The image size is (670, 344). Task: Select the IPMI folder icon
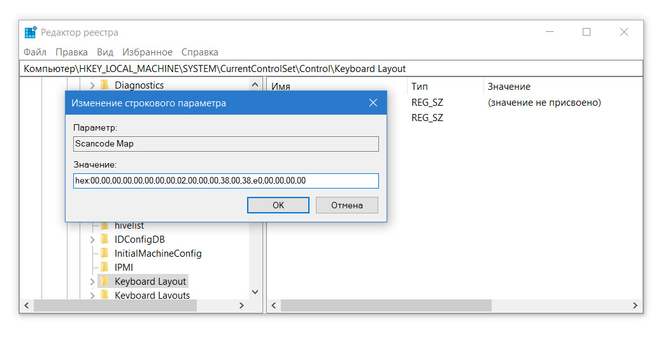[x=104, y=268]
